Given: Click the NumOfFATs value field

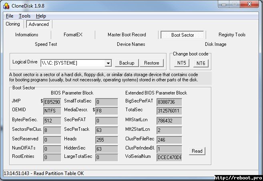Looking at the screenshot, I should click(52, 149).
